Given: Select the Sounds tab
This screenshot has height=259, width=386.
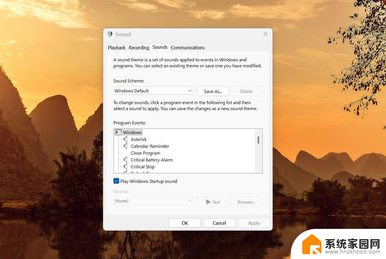Looking at the screenshot, I should click(x=160, y=47).
